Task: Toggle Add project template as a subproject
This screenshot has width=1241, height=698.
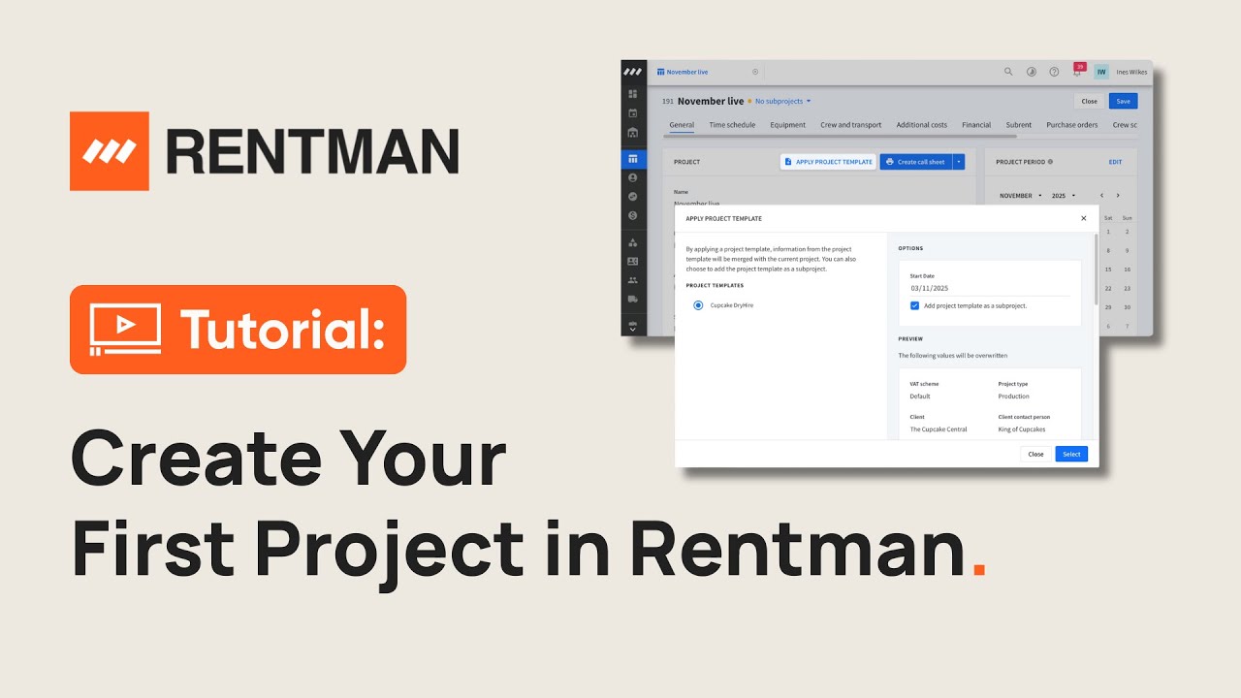Action: coord(914,305)
